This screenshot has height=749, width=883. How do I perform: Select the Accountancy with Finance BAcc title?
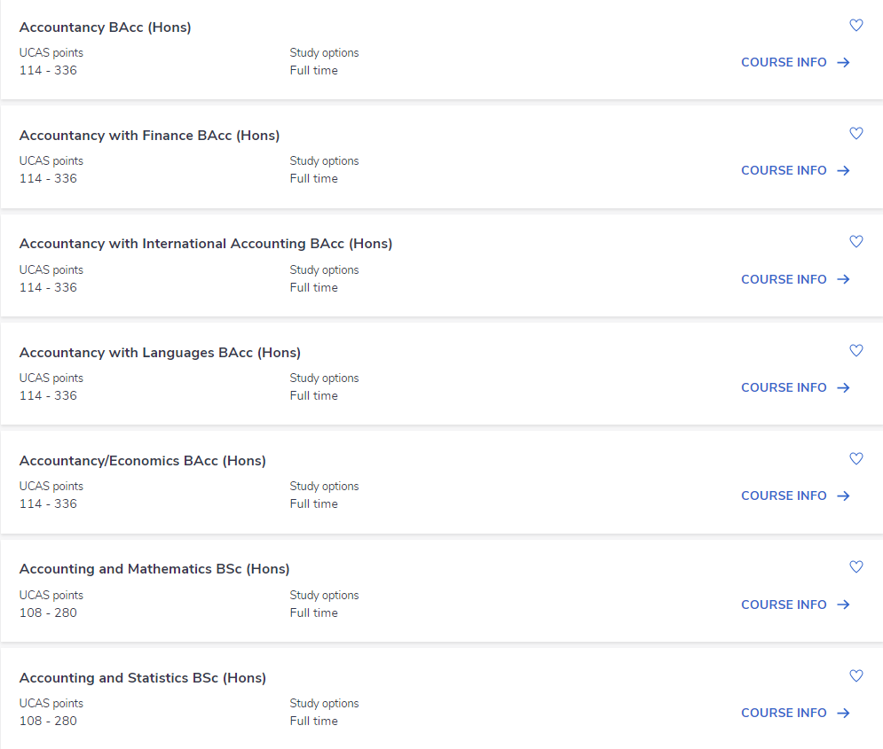(149, 136)
